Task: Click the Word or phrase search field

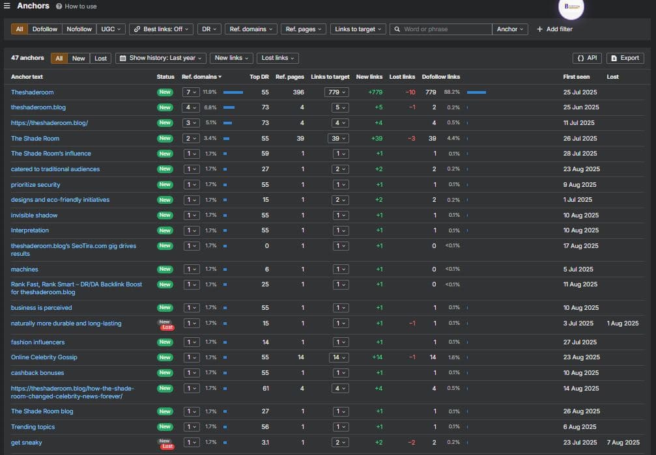Action: 441,29
